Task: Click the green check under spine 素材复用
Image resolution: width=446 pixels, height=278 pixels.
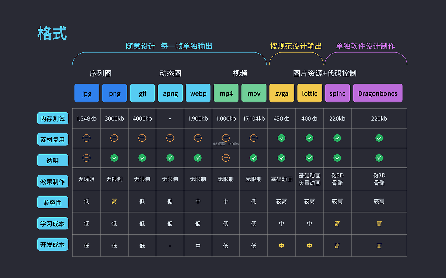Action: pyautogui.click(x=337, y=138)
